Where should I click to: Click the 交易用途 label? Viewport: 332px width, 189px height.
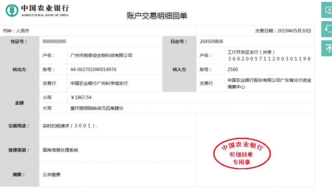pos(19,126)
